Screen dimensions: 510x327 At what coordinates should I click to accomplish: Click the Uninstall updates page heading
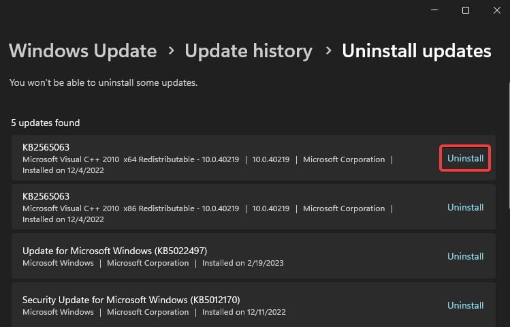point(416,51)
